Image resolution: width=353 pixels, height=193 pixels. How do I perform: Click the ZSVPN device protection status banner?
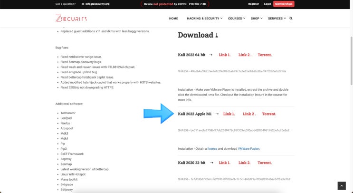tap(175, 4)
